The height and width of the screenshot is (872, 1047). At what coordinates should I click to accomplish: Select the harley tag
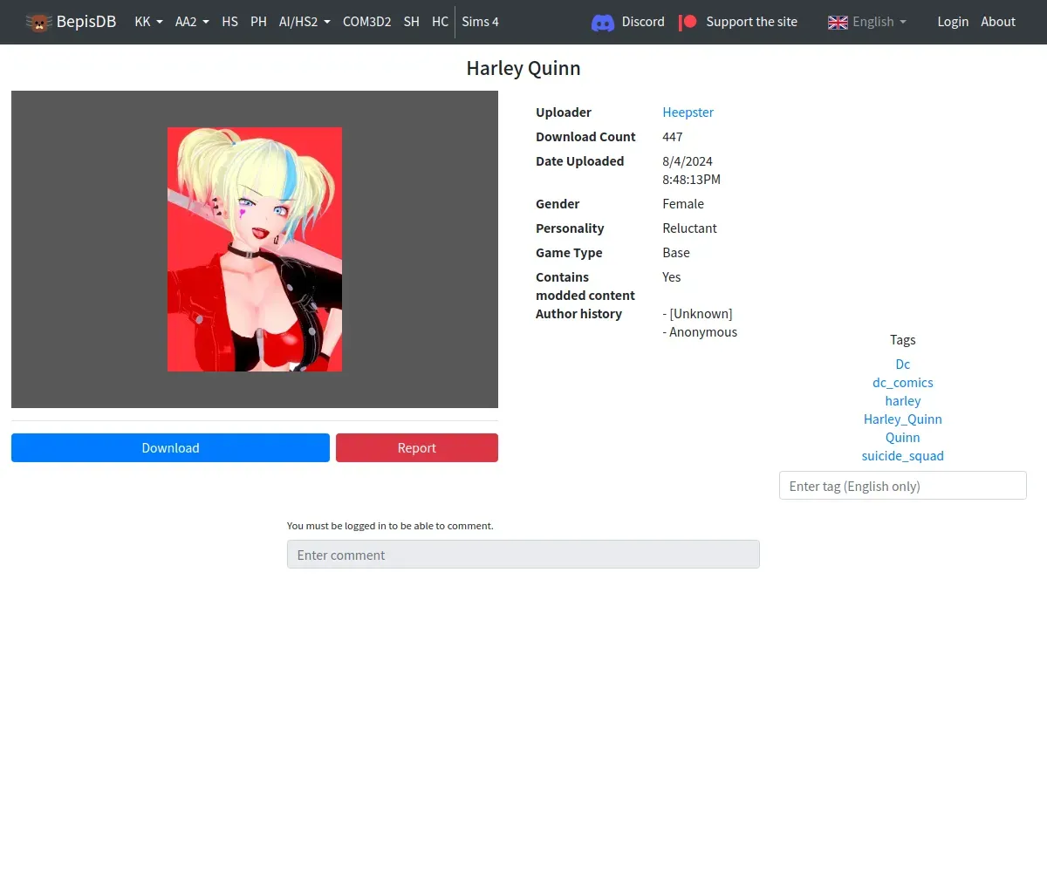pyautogui.click(x=903, y=401)
